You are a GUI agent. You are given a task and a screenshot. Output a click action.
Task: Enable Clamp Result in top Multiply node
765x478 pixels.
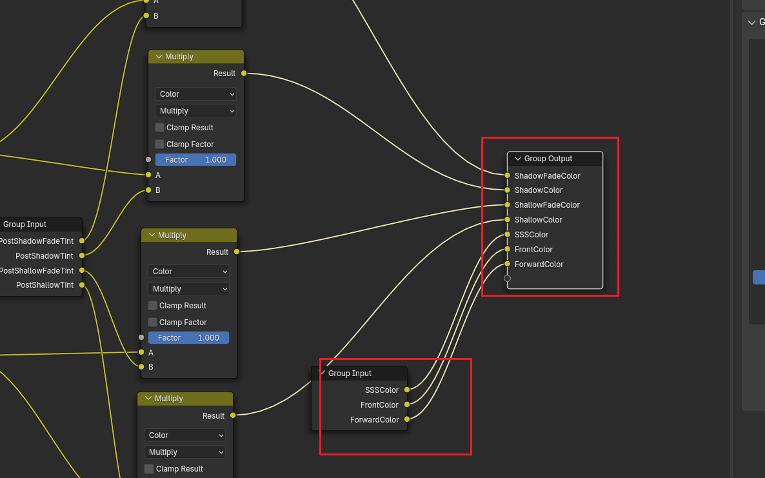(160, 128)
